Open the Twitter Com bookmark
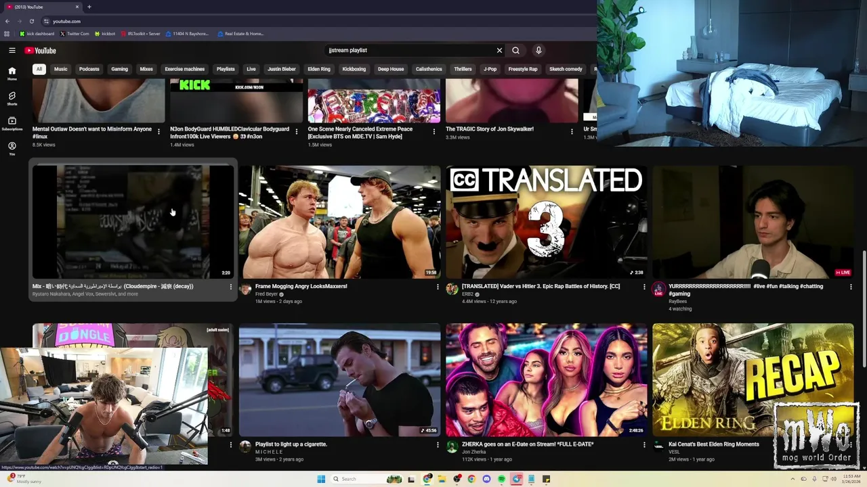 pos(75,33)
